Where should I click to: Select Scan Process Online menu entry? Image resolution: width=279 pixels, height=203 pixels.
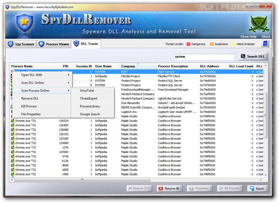point(42,91)
